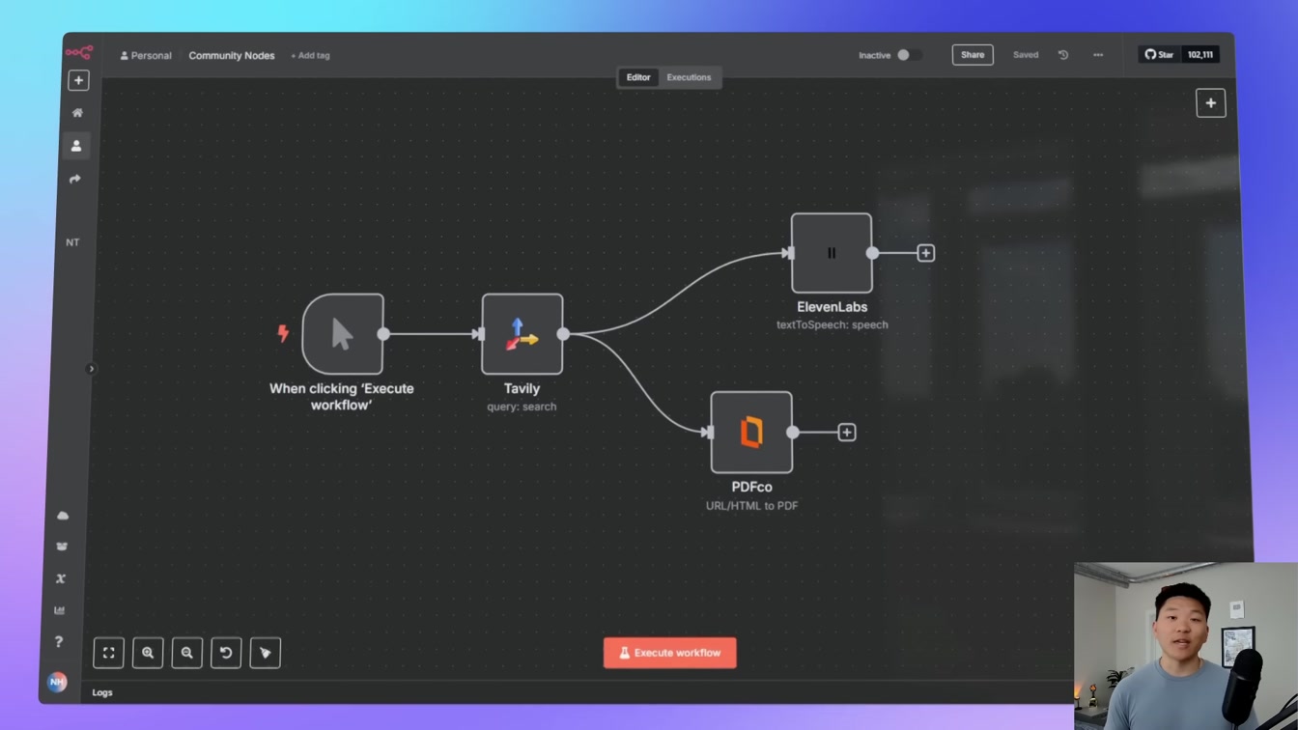The width and height of the screenshot is (1298, 730).
Task: Open the NT project in sidebar
Action: click(x=72, y=242)
